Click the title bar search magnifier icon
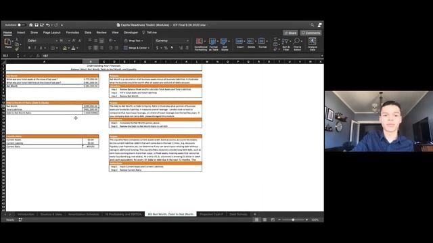The image size is (433, 243). [x=313, y=25]
